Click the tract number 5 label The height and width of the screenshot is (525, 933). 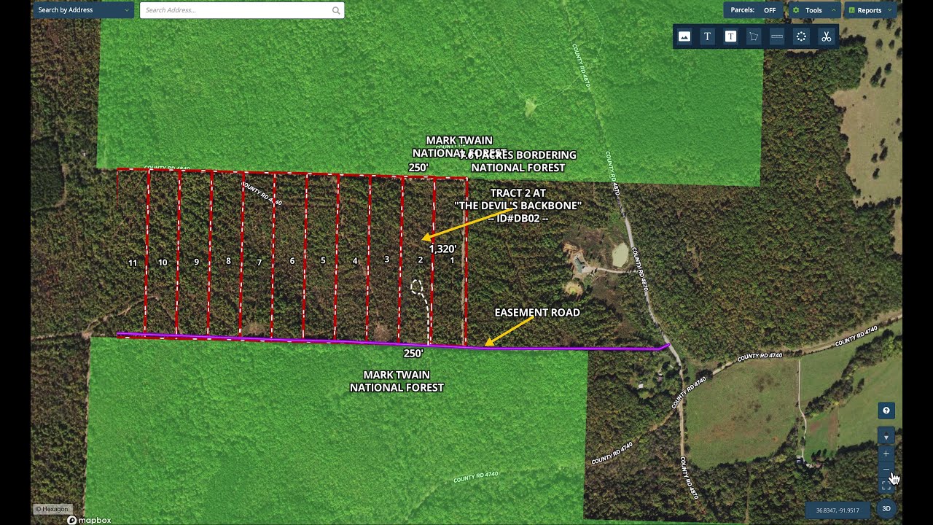pos(323,260)
